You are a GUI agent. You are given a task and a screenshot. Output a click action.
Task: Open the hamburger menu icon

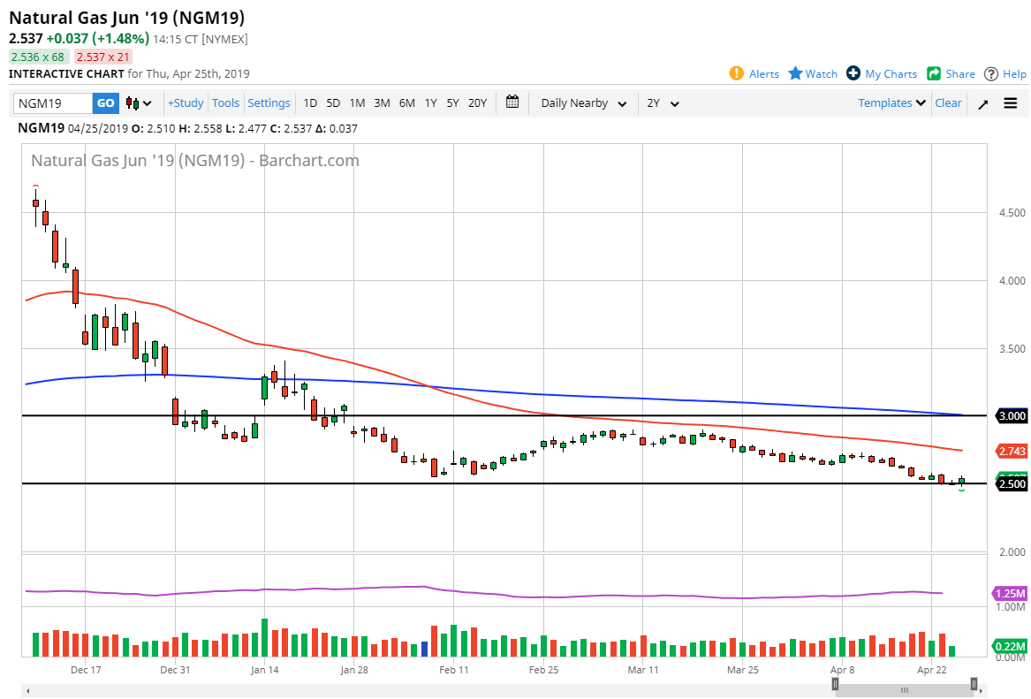pyautogui.click(x=1011, y=103)
